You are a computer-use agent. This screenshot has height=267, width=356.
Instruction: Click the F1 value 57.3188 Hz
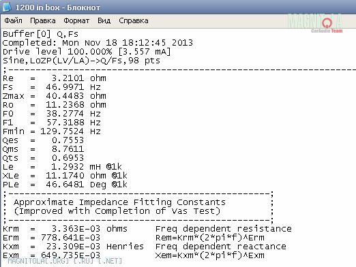click(x=73, y=123)
